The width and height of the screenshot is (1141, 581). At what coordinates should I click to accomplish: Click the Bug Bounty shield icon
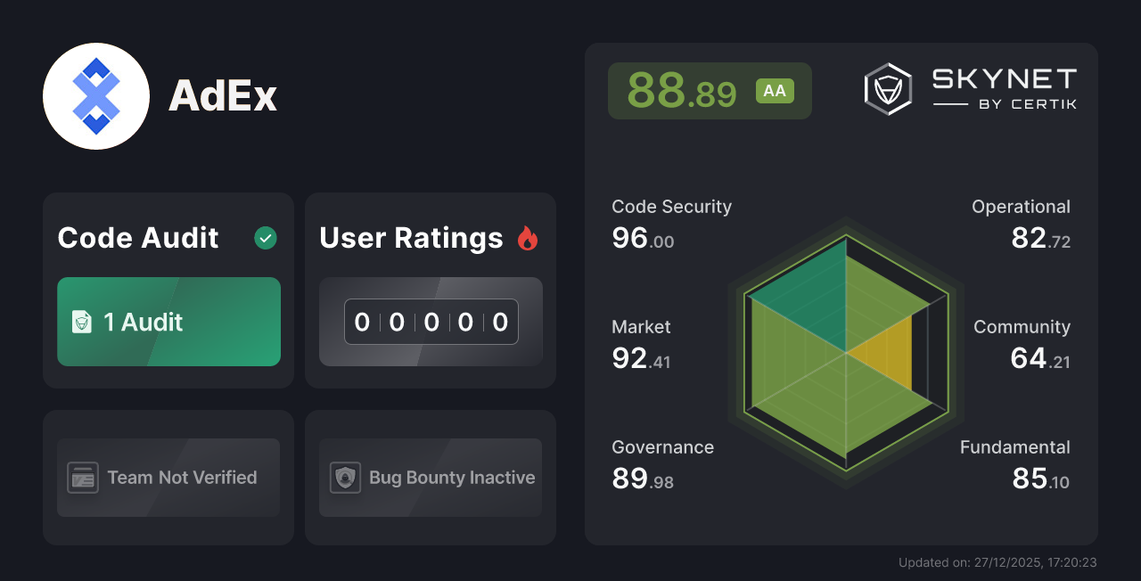click(x=346, y=478)
